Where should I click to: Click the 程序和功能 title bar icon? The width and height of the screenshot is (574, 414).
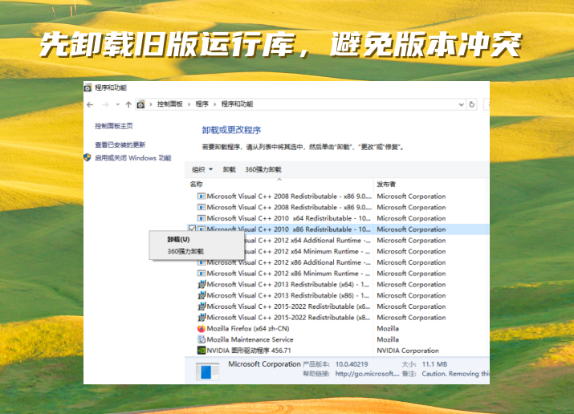(x=88, y=87)
